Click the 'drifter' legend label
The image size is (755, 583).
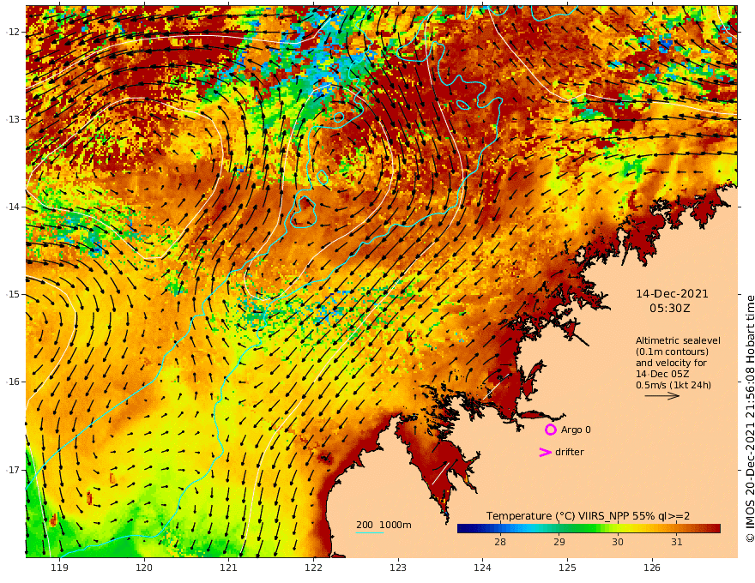pos(570,452)
